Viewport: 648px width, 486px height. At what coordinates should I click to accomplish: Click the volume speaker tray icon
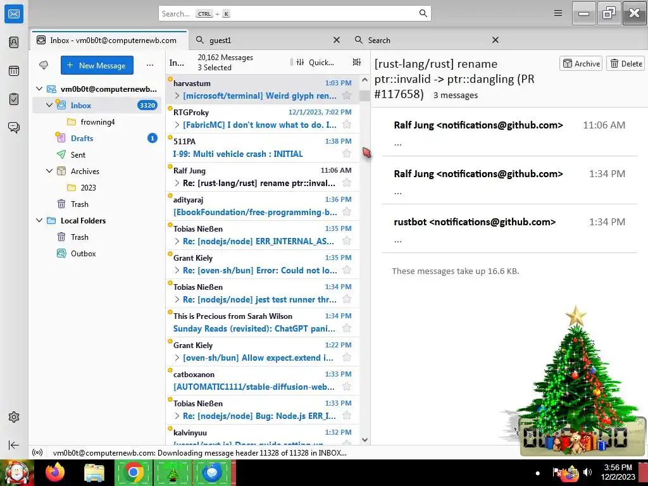coord(587,472)
